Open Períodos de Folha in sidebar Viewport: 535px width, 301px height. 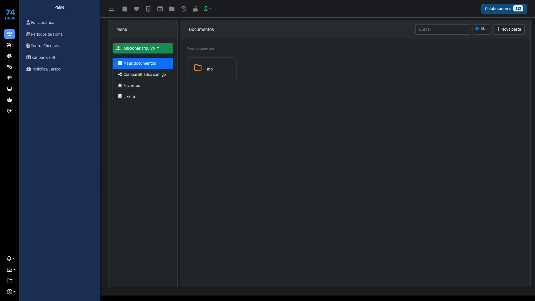pyautogui.click(x=45, y=34)
